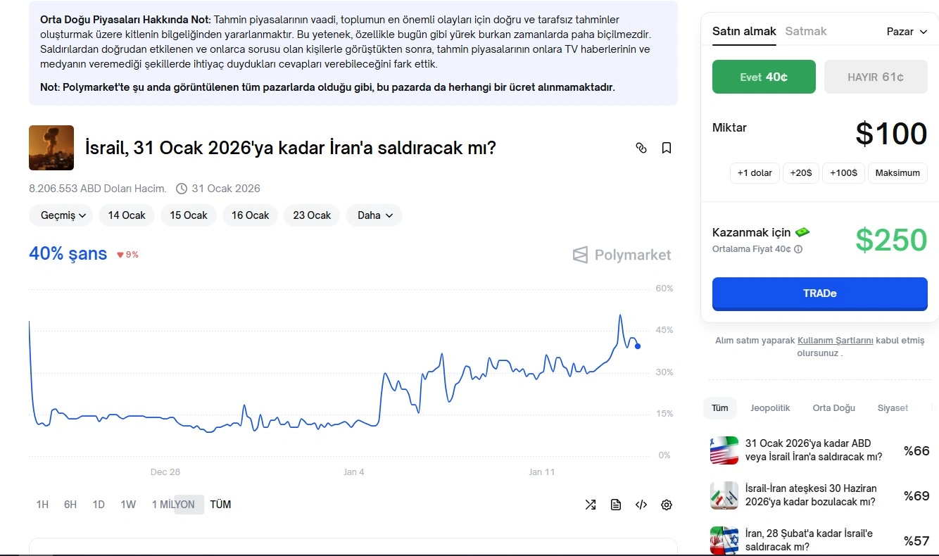Open chart settings gear icon
The image size is (939, 556).
[667, 505]
